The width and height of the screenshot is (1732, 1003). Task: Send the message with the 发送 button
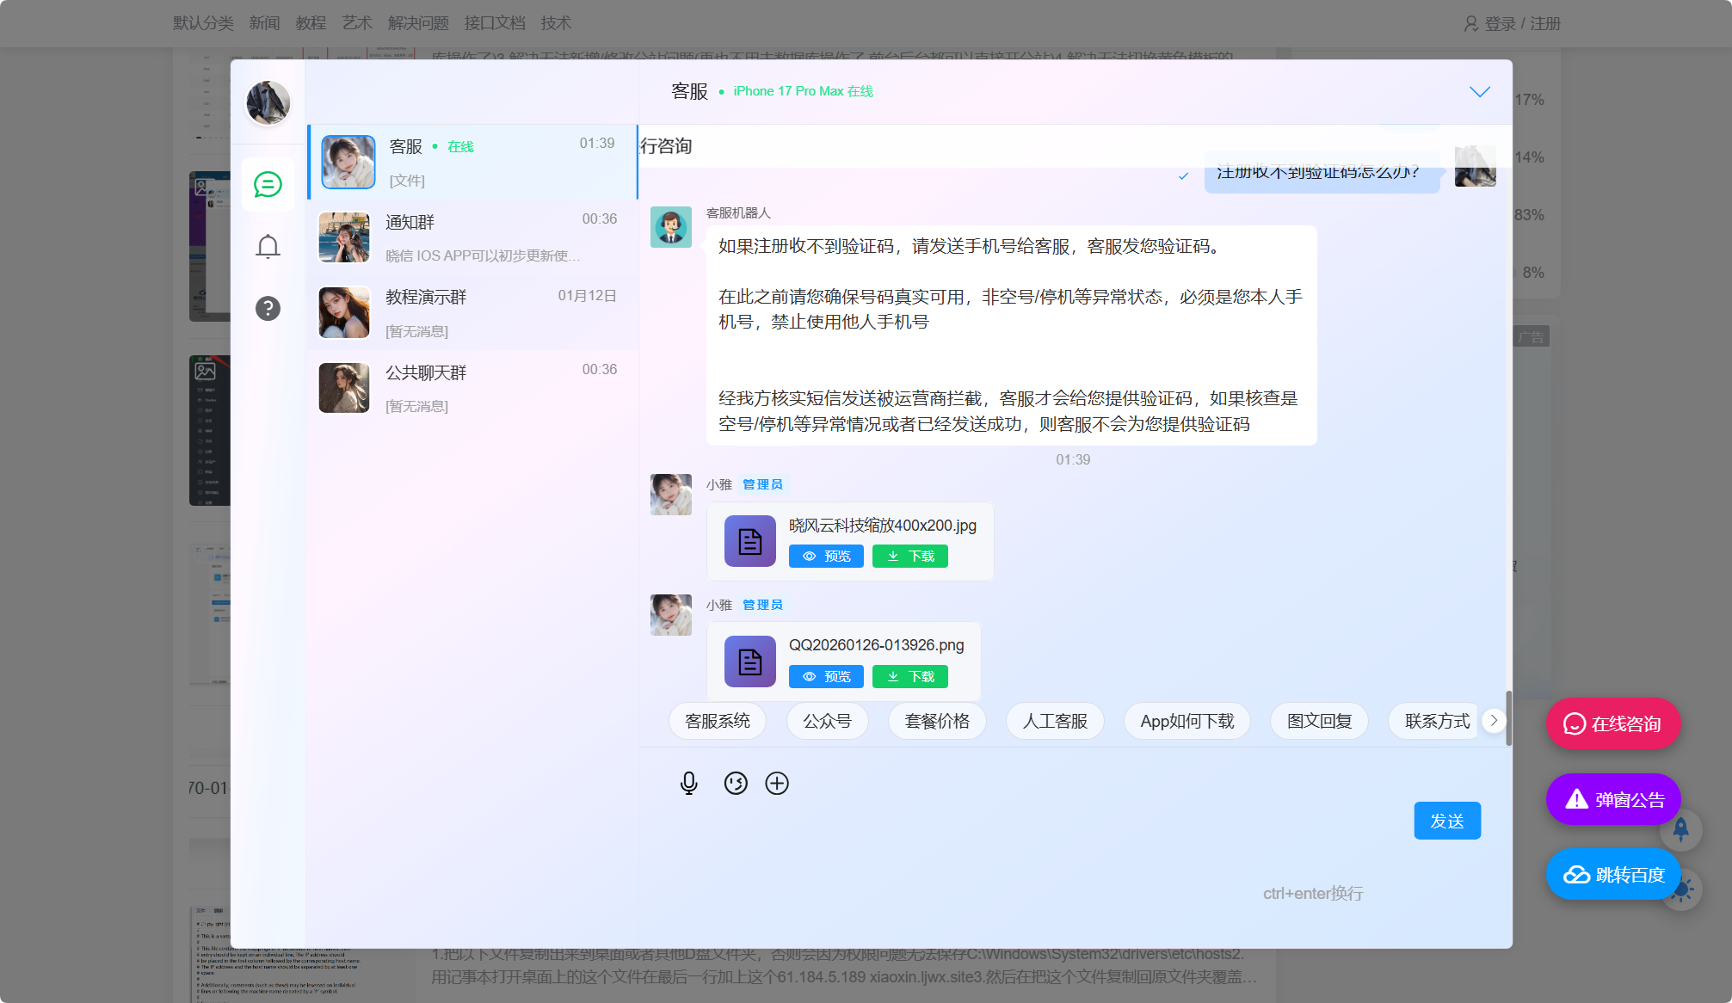point(1447,820)
